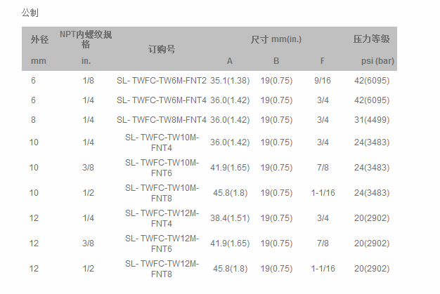
Task: Click the NPT内螺纹规格 column header
Action: click(x=86, y=39)
